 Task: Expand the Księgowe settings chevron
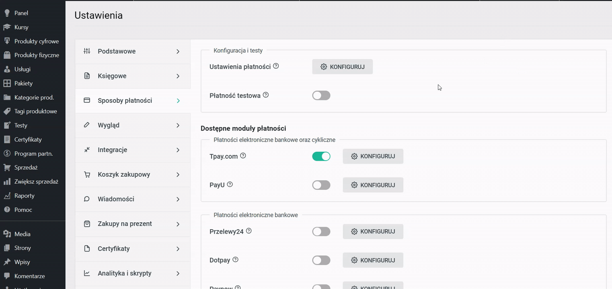[178, 76]
